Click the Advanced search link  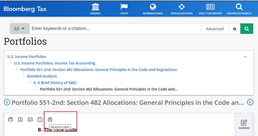pos(215,29)
